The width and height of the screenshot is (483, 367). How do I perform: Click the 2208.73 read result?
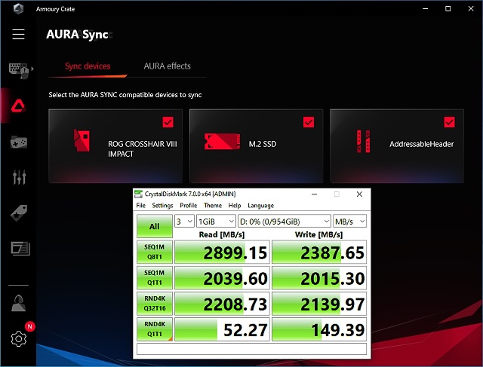[x=222, y=304]
